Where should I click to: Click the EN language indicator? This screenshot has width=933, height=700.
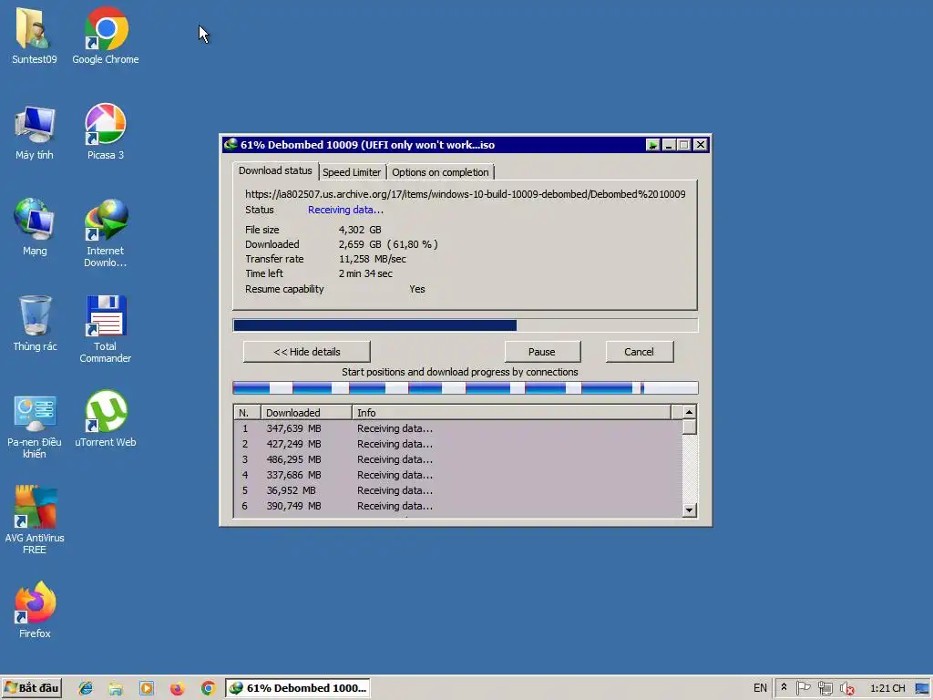760,688
